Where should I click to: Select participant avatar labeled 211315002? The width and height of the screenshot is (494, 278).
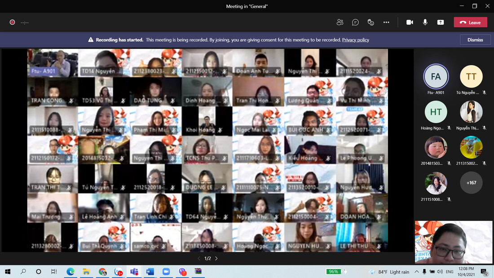point(471,147)
